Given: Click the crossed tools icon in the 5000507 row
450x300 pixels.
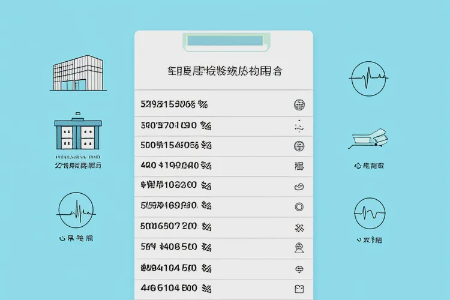Looking at the screenshot, I should 298,227.
